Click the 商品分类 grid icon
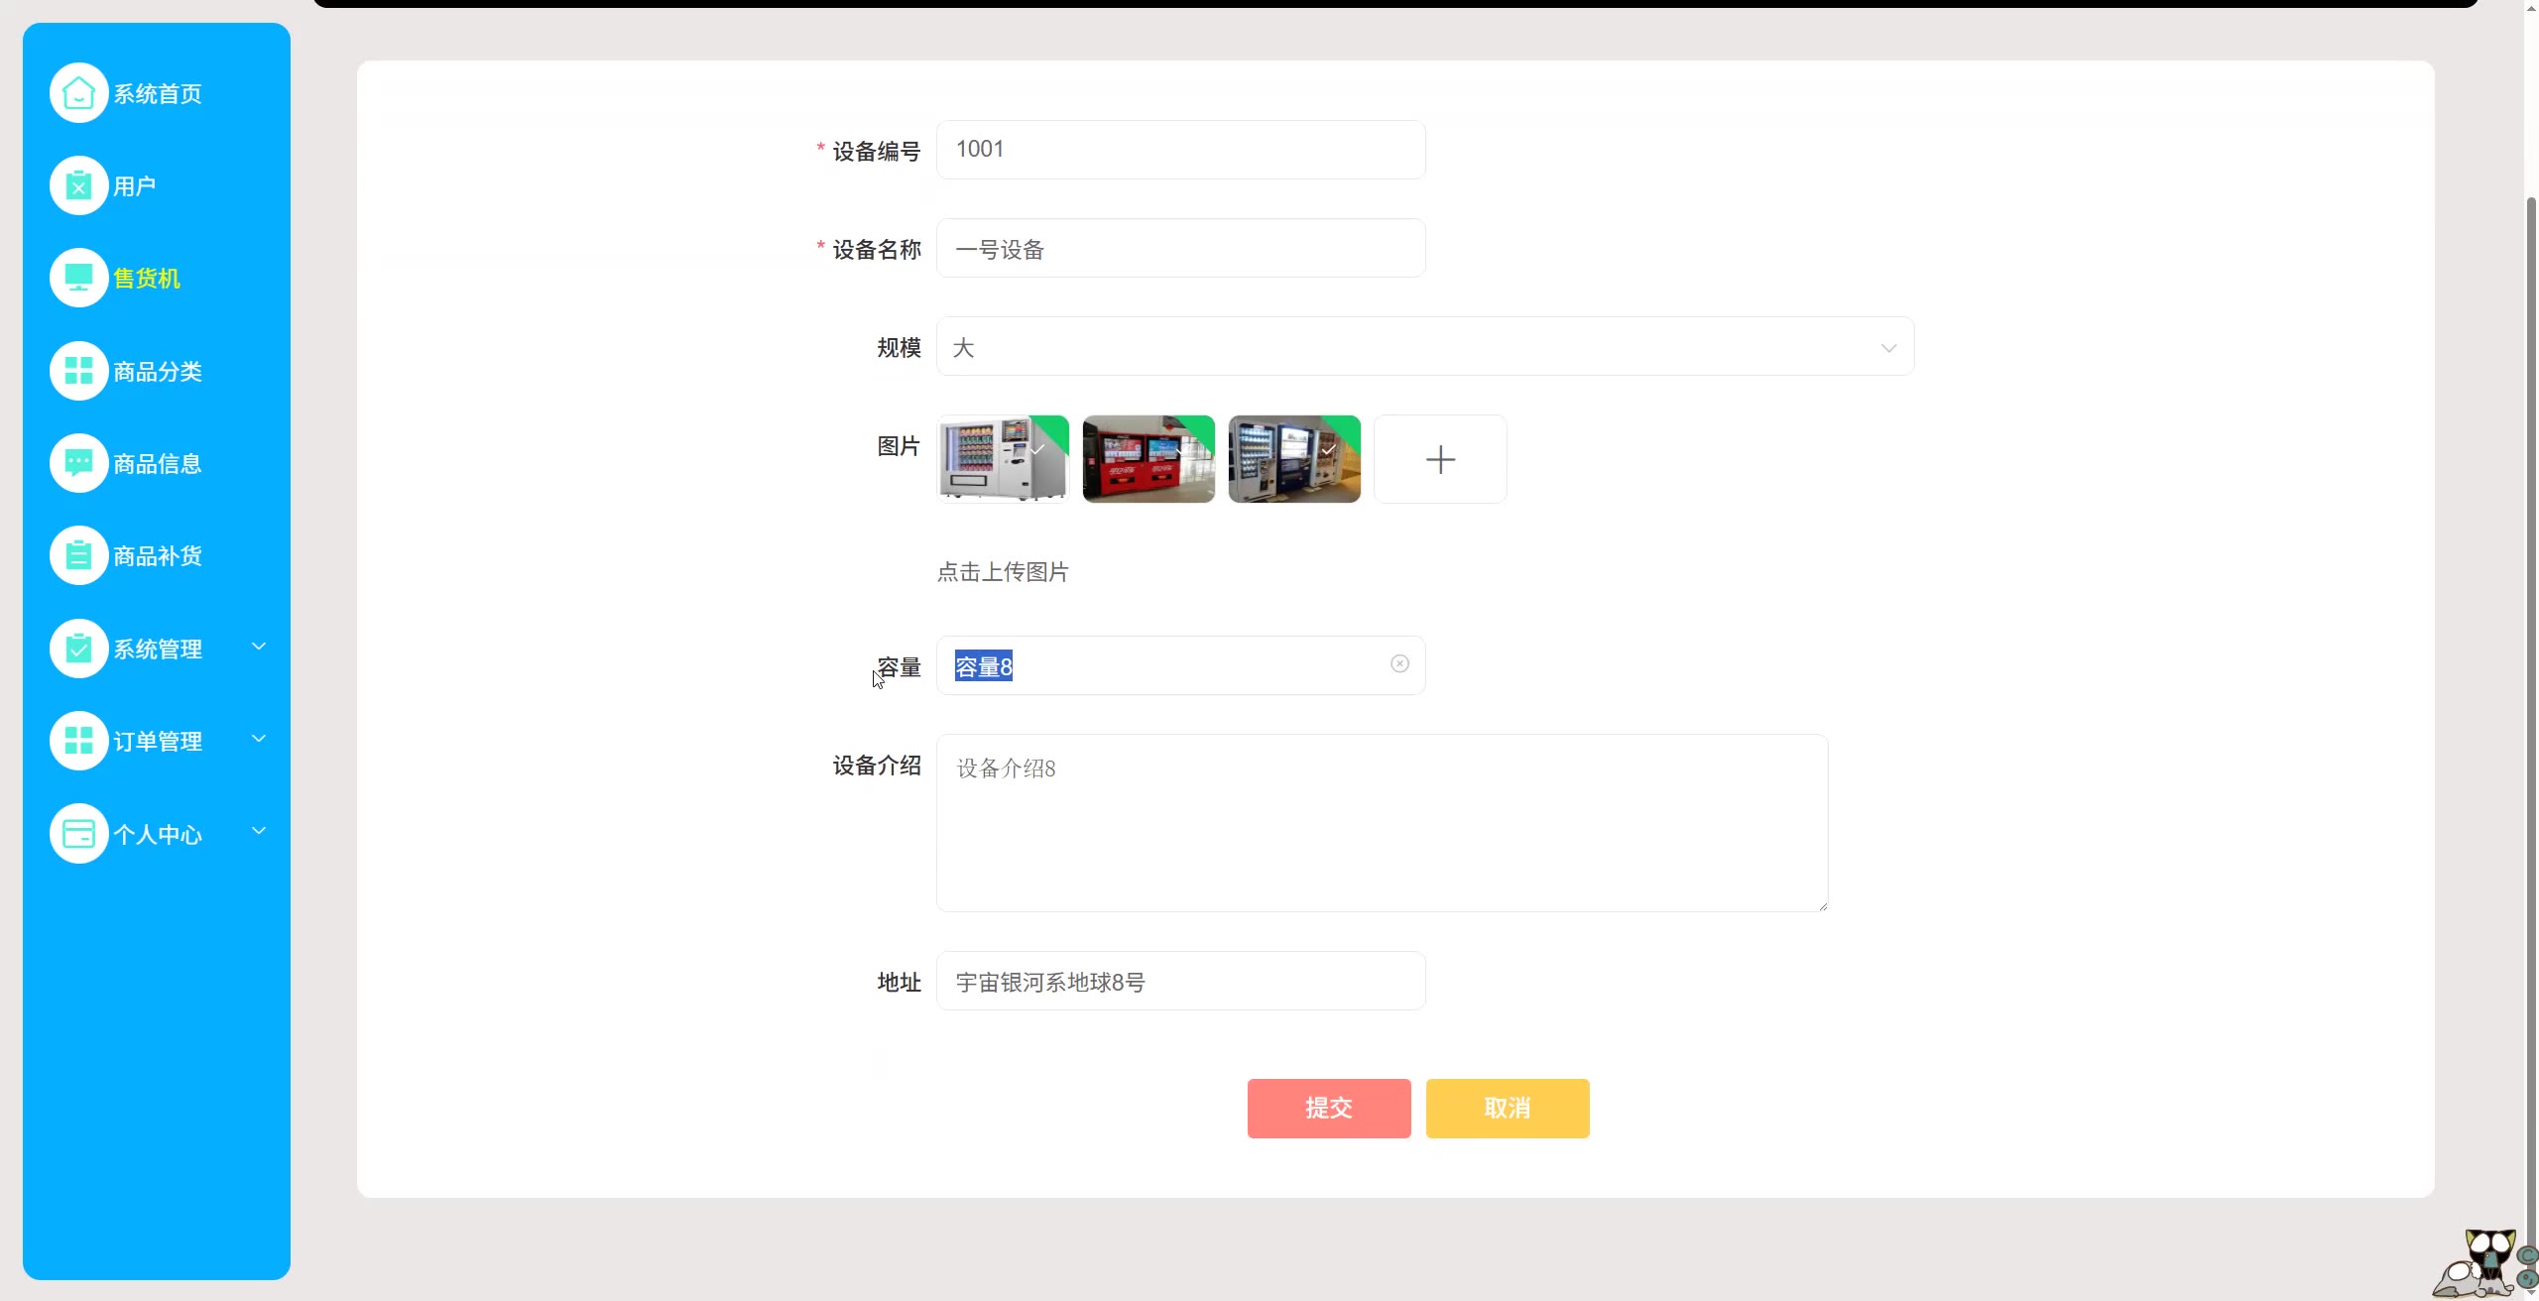The image size is (2539, 1301). 78,371
